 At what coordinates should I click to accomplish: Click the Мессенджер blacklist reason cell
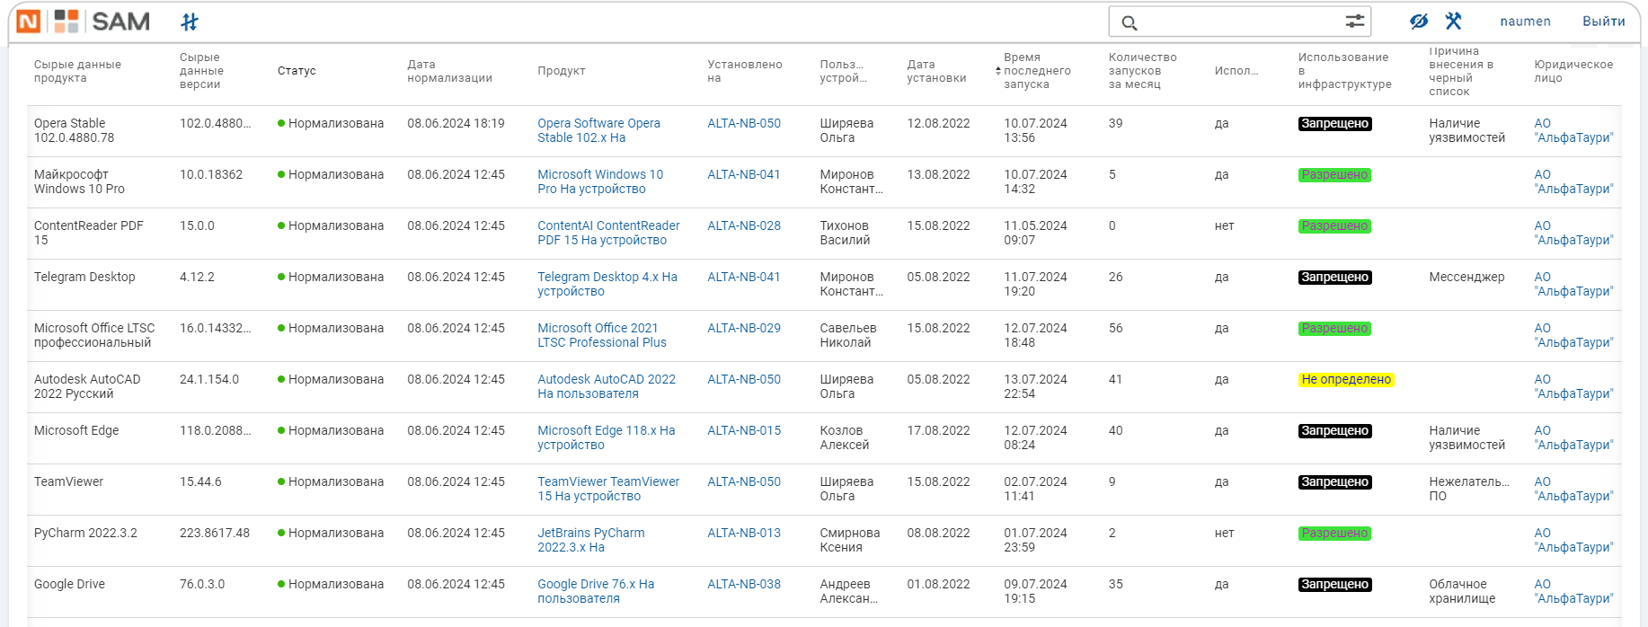[x=1466, y=277]
